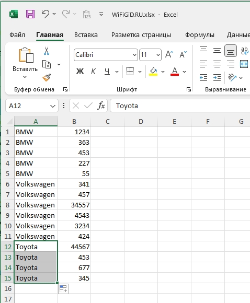Align cell text right
This screenshot has height=303, width=250.
[231, 64]
